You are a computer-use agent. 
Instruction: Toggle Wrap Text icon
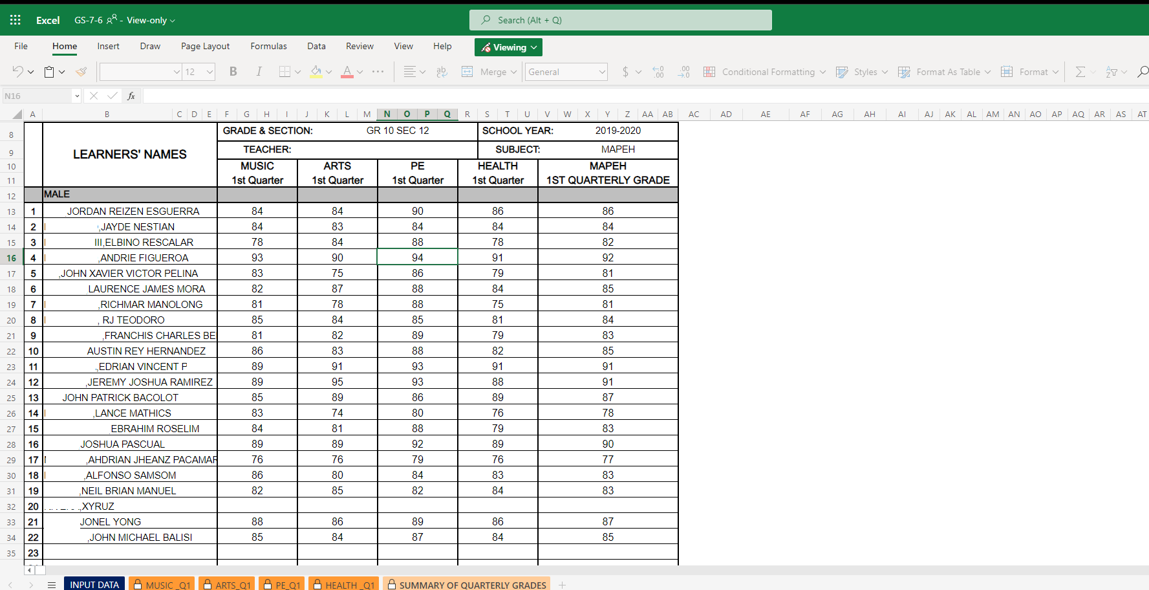coord(442,72)
